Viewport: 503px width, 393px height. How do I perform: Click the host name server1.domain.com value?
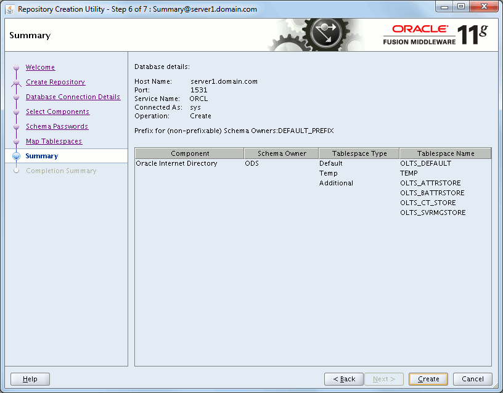pyautogui.click(x=224, y=81)
